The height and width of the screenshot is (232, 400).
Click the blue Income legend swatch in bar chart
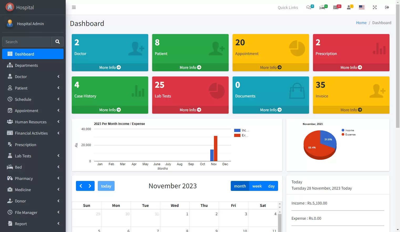click(x=237, y=130)
